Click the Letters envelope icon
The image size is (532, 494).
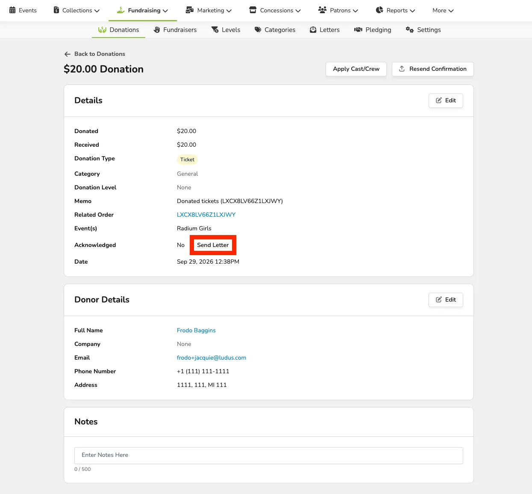pyautogui.click(x=313, y=30)
